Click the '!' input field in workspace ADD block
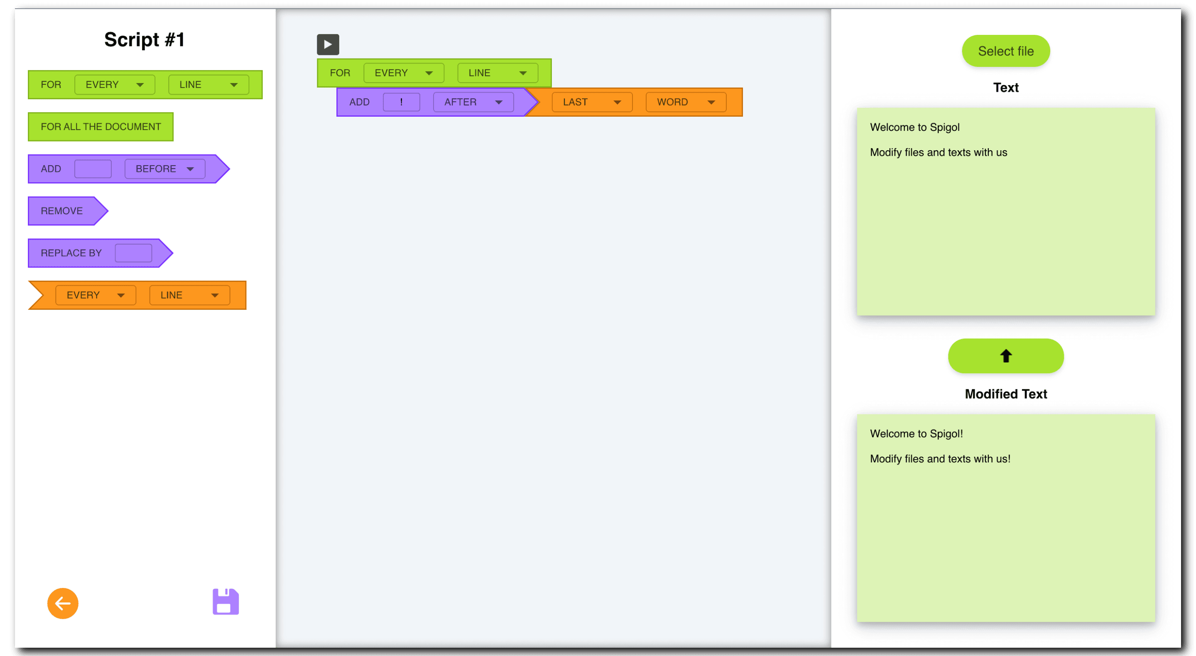Viewport: 1196px width, 656px height. [402, 102]
